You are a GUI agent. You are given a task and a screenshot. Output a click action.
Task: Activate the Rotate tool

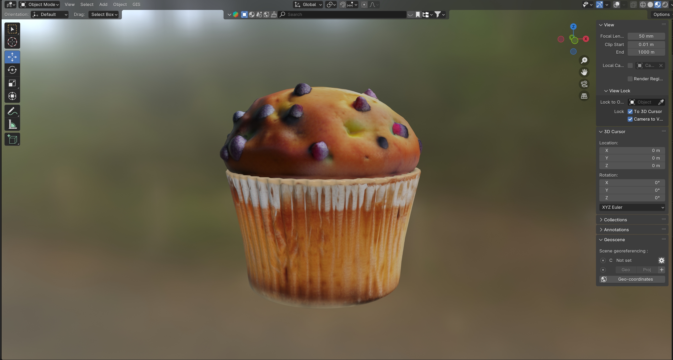coord(12,70)
